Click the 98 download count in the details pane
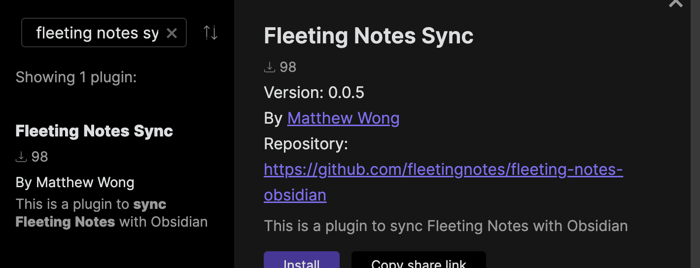Image resolution: width=700 pixels, height=268 pixels. point(288,67)
